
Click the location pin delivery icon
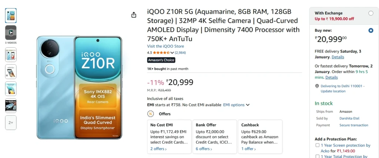pos(317,86)
